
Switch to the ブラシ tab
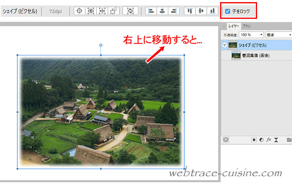pyautogui.click(x=246, y=26)
